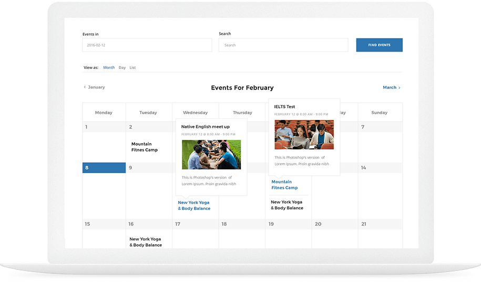This screenshot has height=282, width=481.
Task: Click the Native English meet up title
Action: click(x=205, y=127)
